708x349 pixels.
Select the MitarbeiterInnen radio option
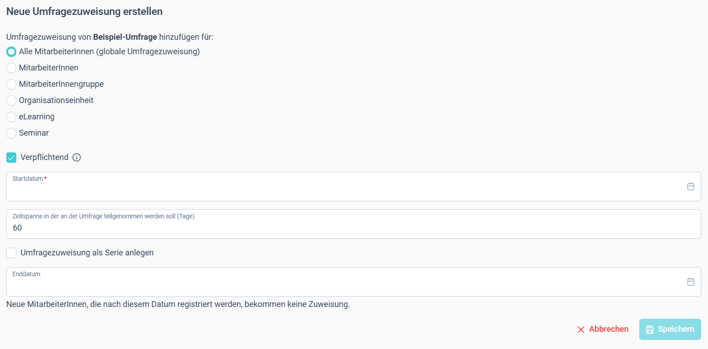click(11, 68)
